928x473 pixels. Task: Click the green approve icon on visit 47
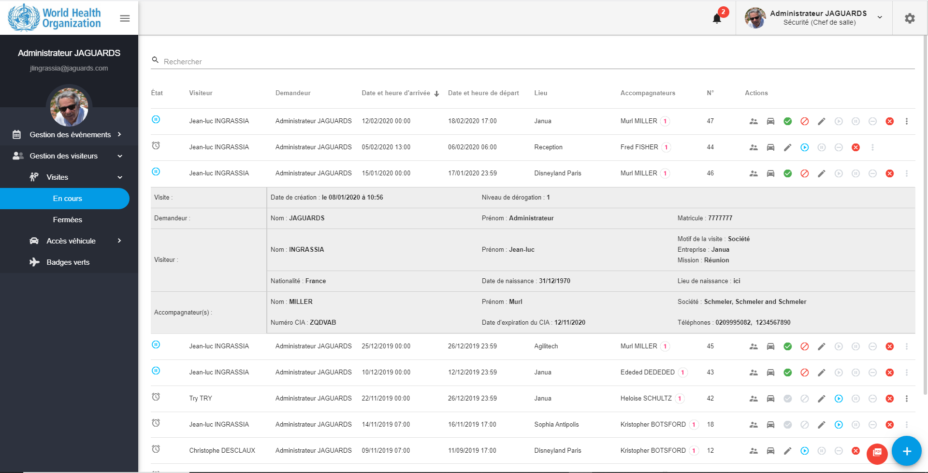788,121
